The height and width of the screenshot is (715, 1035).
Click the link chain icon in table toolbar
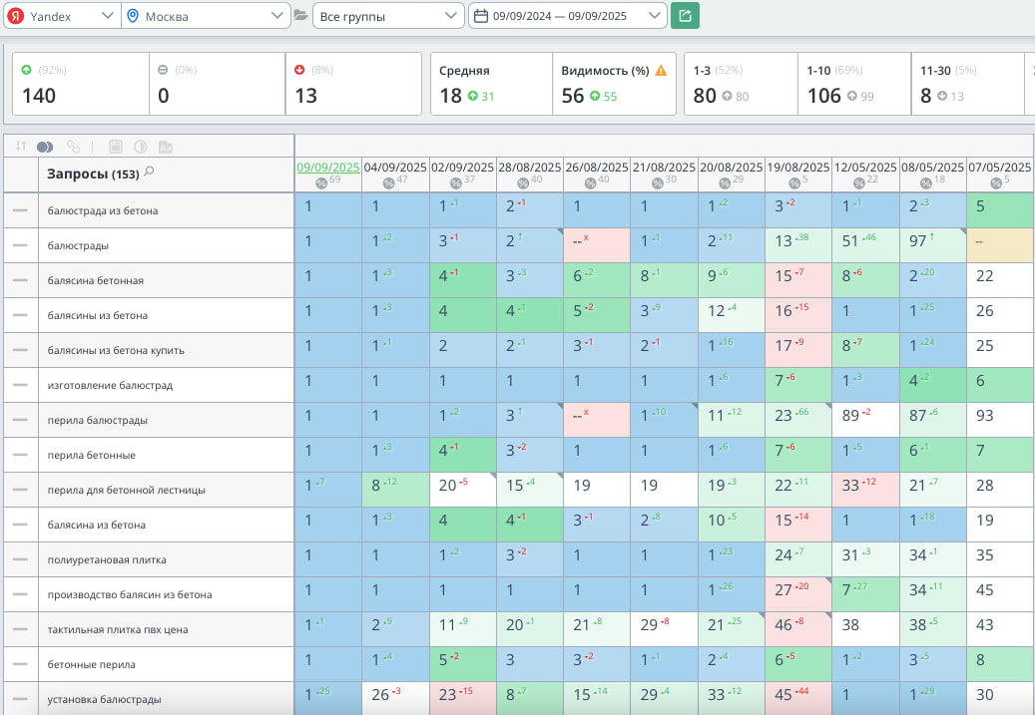point(73,147)
